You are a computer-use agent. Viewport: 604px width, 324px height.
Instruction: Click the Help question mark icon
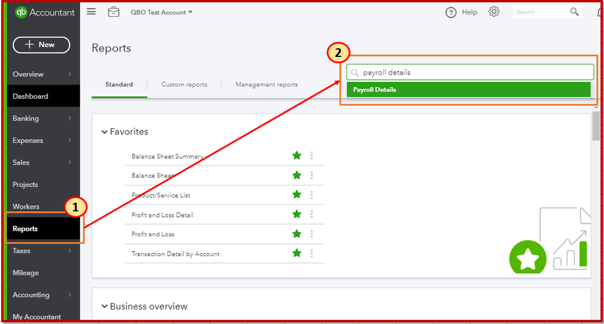pos(451,12)
